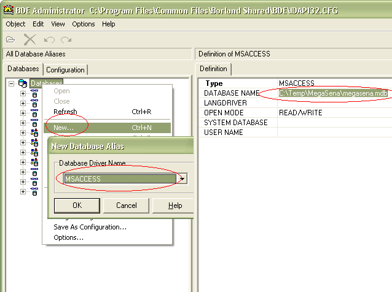Click the Databases root node icon
This screenshot has width=392, height=292.
23,83
